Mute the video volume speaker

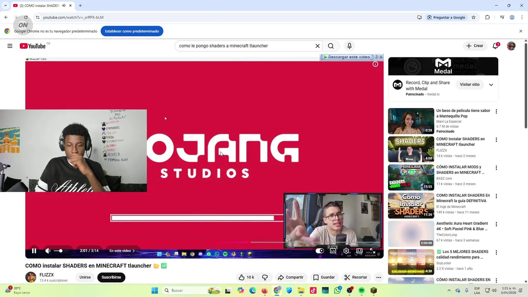pos(48,251)
